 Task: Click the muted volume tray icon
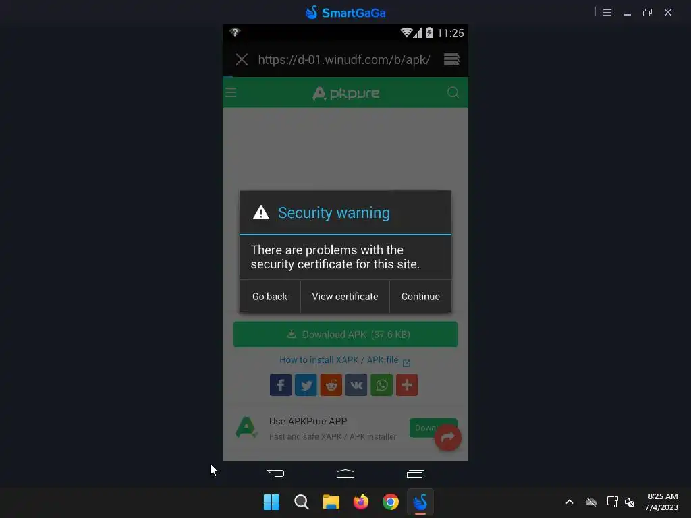[x=630, y=502]
